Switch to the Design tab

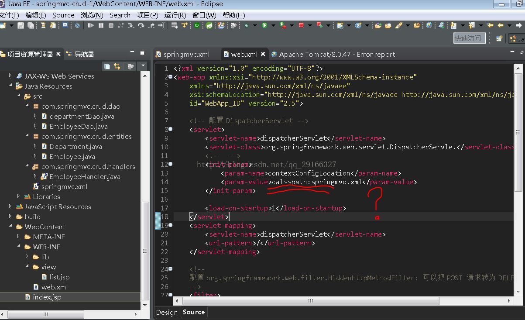167,312
